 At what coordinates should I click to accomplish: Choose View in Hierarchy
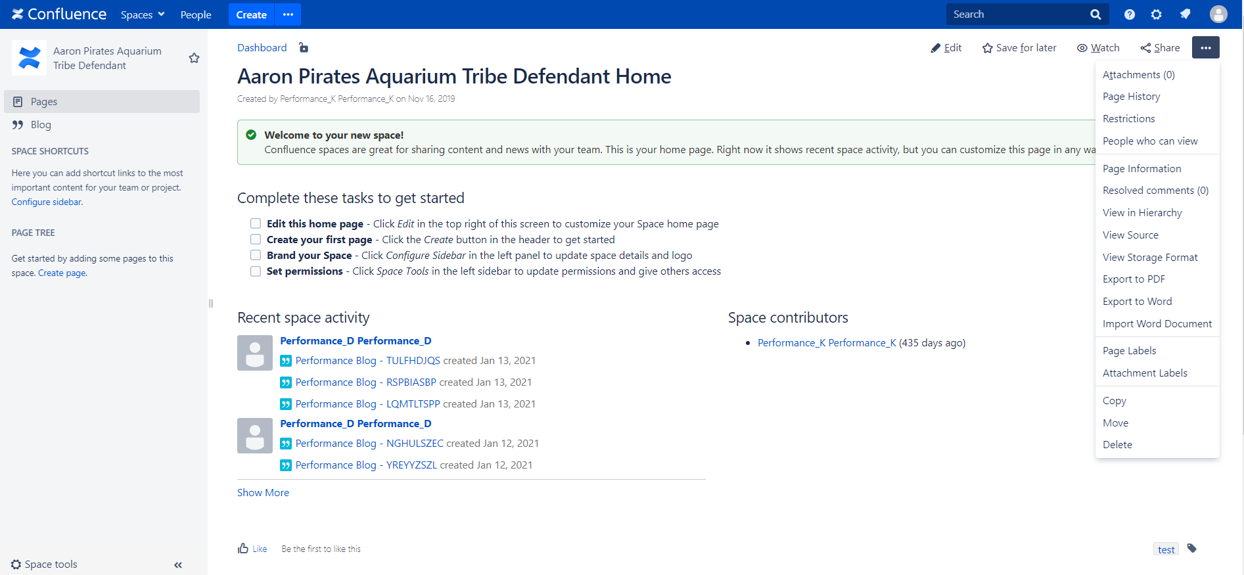(1157, 213)
